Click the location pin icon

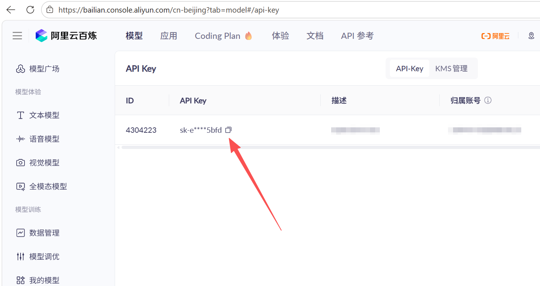531,36
